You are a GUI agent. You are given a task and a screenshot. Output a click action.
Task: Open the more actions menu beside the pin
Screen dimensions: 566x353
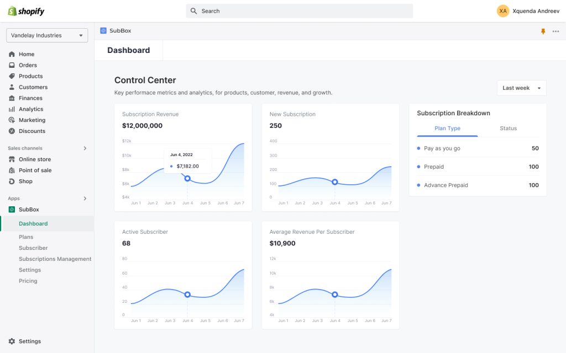coord(555,31)
